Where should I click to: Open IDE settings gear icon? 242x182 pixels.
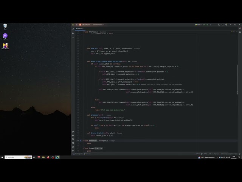click(x=226, y=25)
